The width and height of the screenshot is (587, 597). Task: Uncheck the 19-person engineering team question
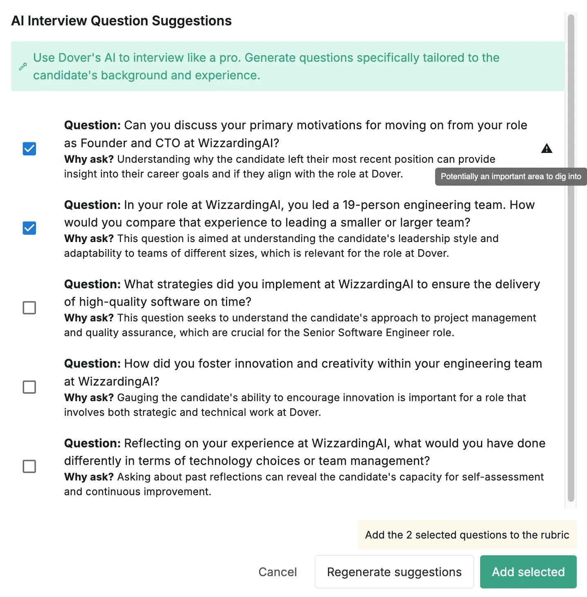click(x=29, y=228)
